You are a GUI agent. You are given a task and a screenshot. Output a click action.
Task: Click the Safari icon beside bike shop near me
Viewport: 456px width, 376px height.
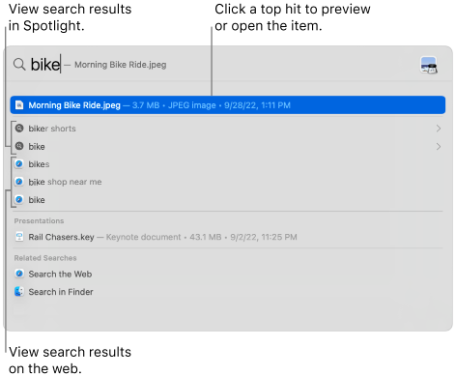tap(19, 182)
